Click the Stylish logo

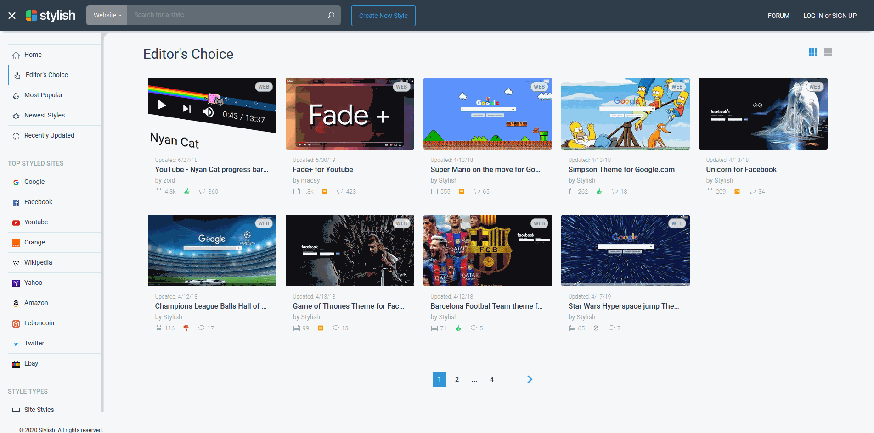coord(51,16)
